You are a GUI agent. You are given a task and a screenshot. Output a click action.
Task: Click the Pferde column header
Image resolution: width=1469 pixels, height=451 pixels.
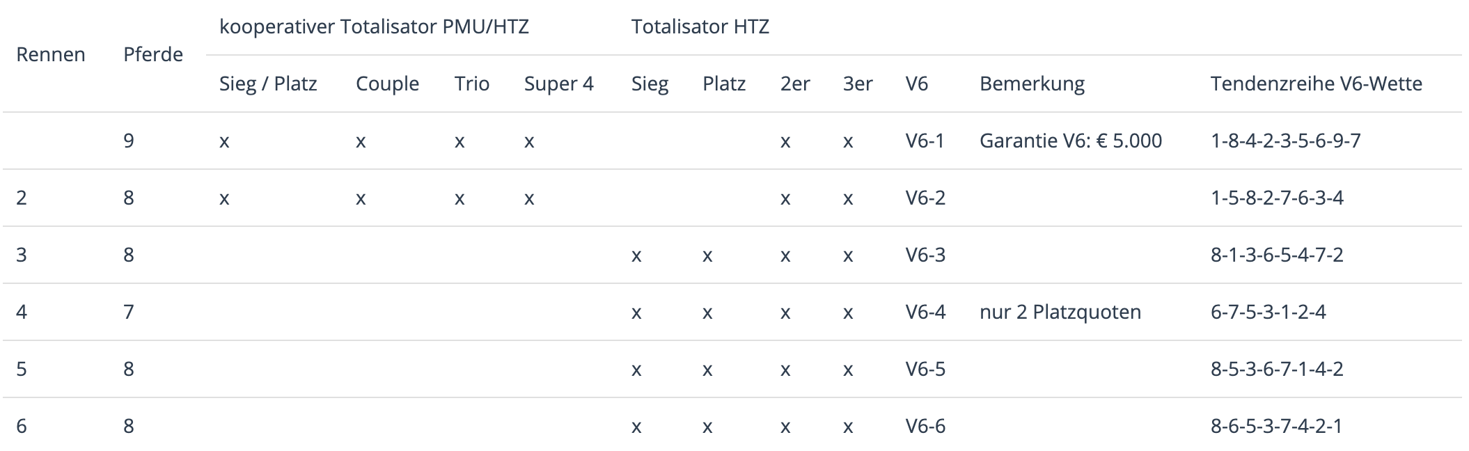[x=153, y=54]
